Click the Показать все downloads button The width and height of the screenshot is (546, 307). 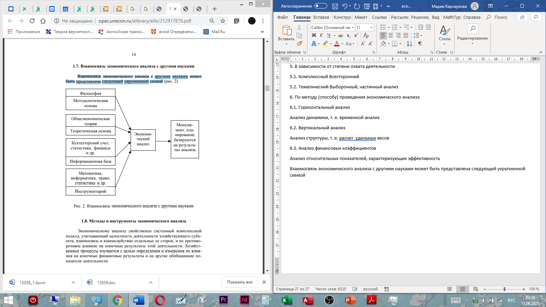pyautogui.click(x=240, y=282)
